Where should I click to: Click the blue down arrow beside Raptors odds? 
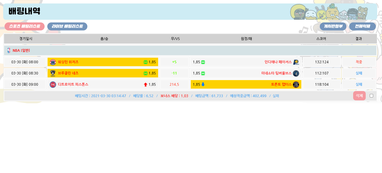point(203,85)
